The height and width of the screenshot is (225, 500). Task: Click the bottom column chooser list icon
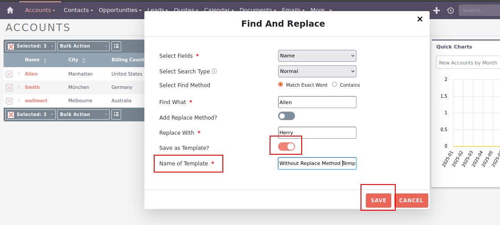click(x=116, y=115)
